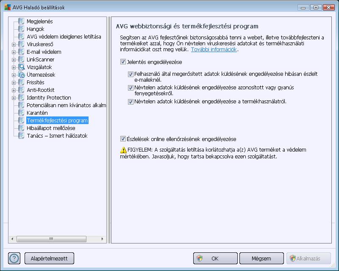Toggle Észlelések online ellenőrzésének engedélyezése checkbox
The width and height of the screenshot is (339, 271).
[x=123, y=139]
